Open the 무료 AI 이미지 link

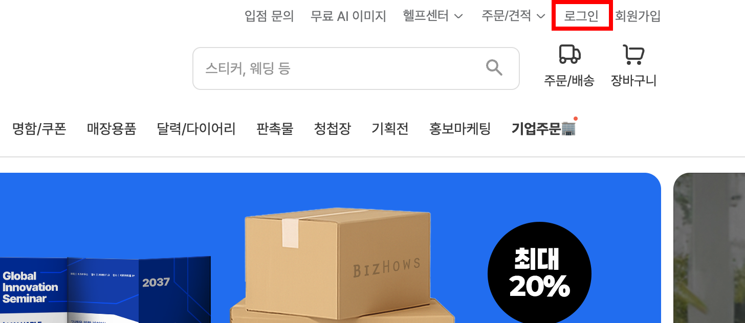(348, 16)
